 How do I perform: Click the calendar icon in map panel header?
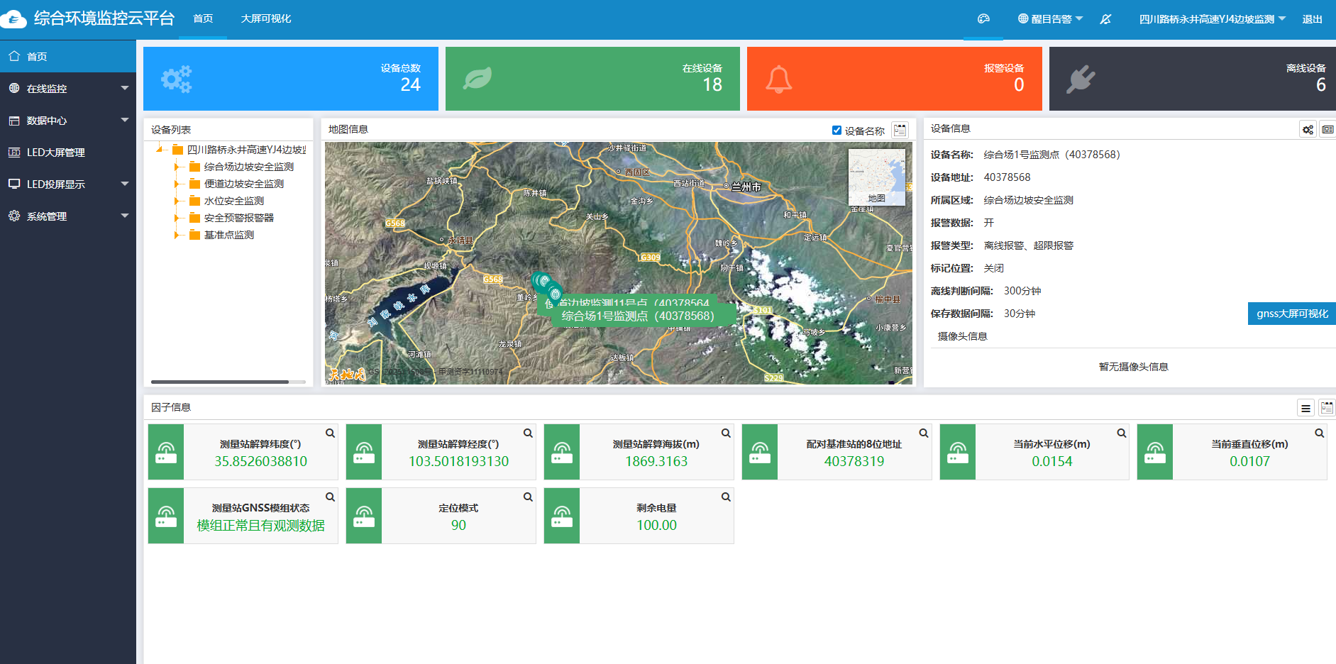tap(900, 130)
